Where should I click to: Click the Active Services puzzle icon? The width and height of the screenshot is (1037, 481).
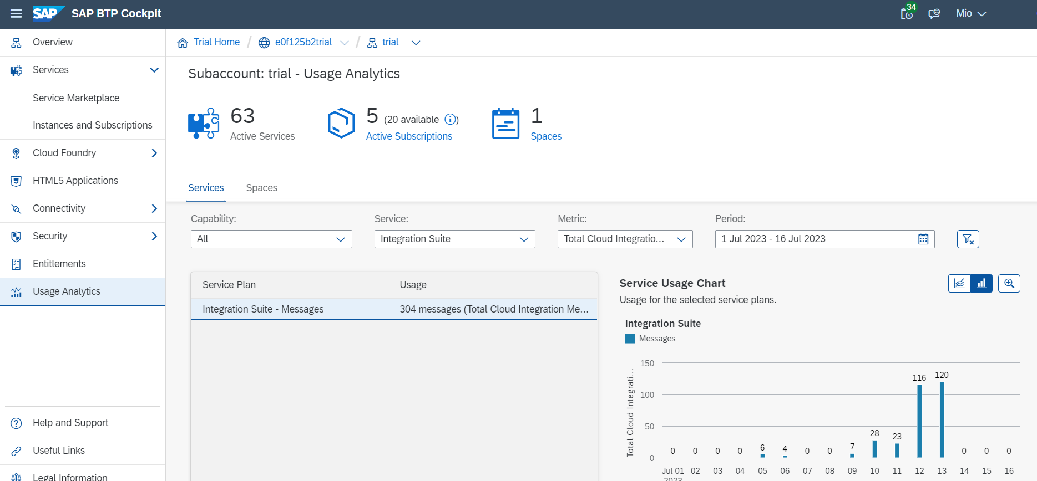204,123
